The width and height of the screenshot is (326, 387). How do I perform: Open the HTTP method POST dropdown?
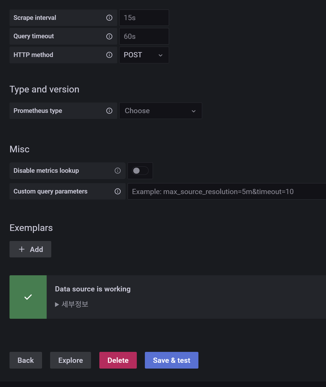144,55
